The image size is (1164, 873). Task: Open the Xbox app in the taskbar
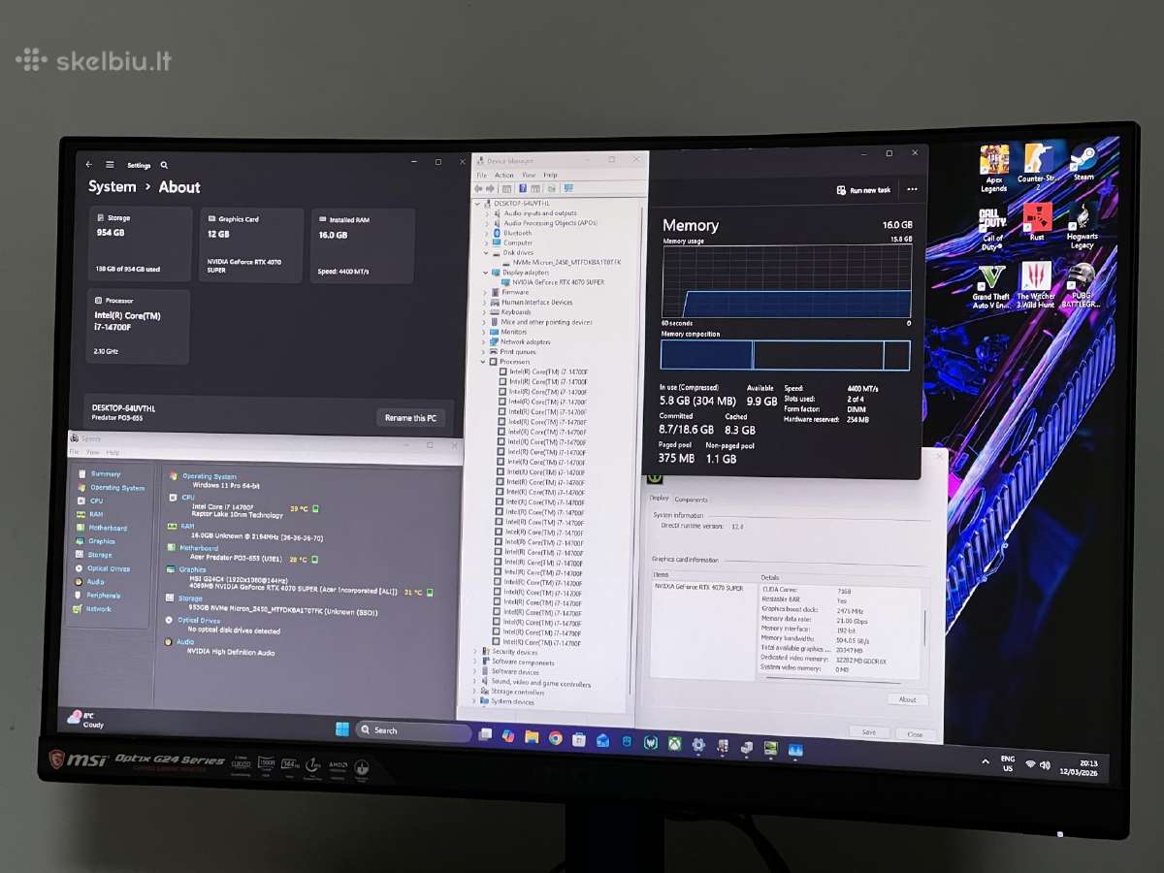[x=673, y=743]
